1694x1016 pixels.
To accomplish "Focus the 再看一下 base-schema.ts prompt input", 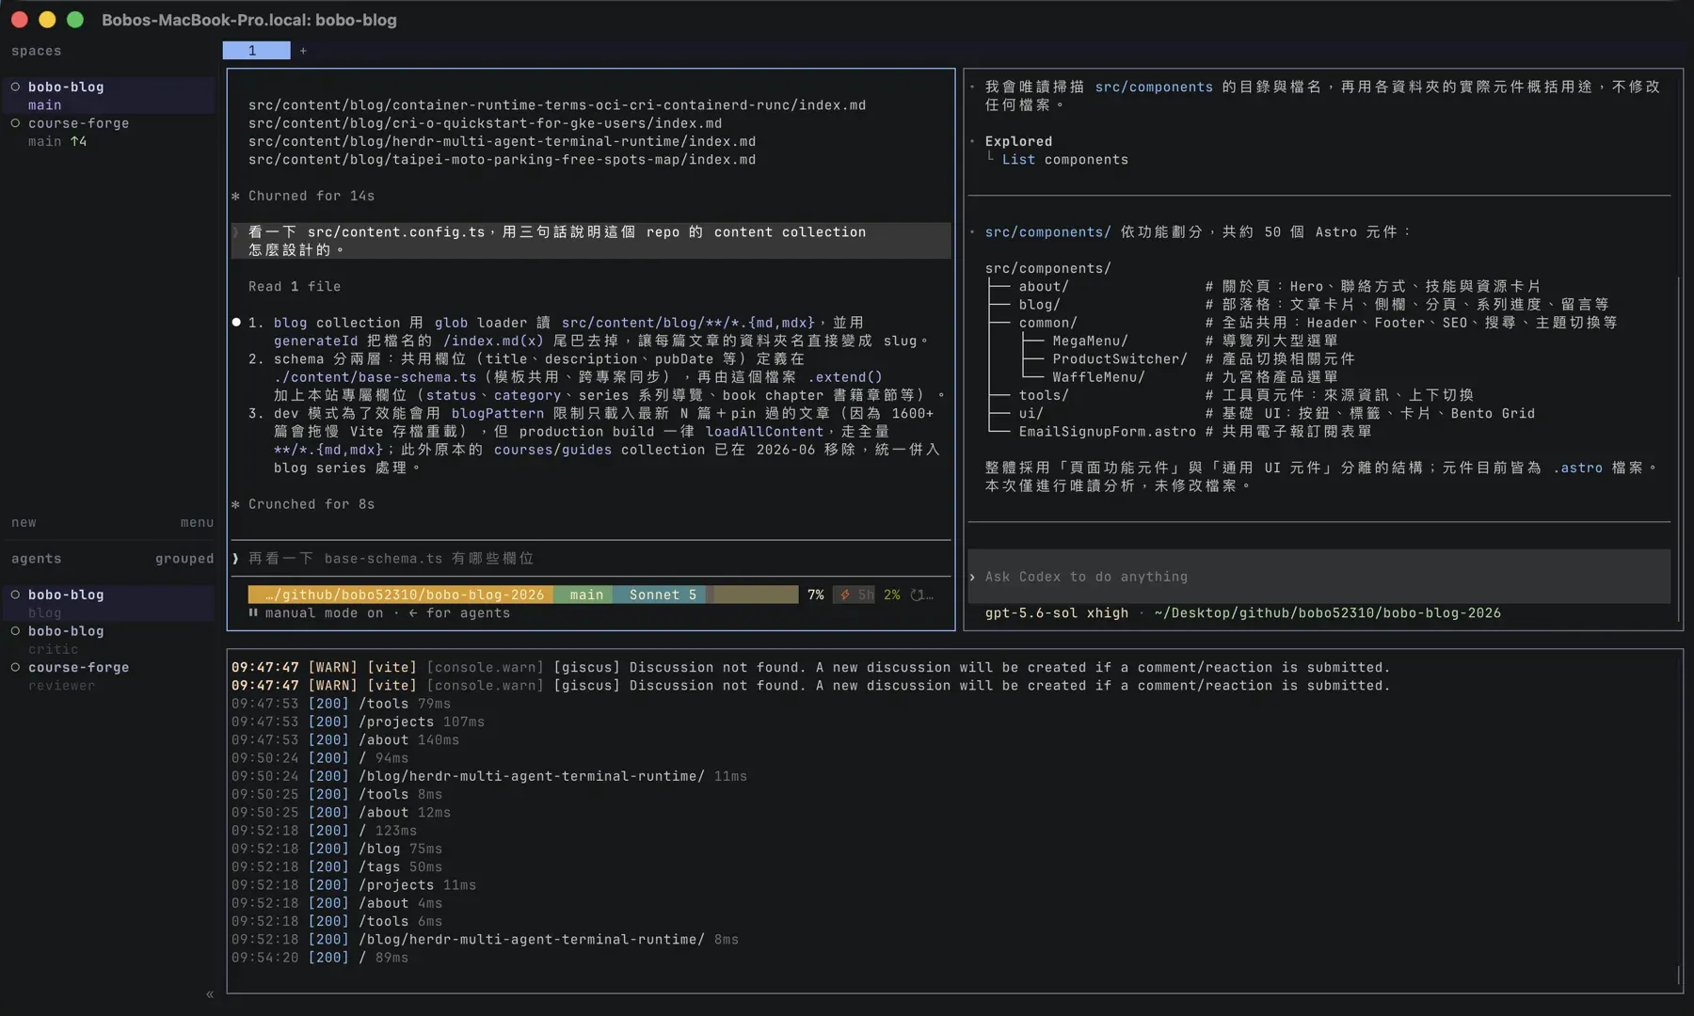I will pyautogui.click(x=591, y=558).
